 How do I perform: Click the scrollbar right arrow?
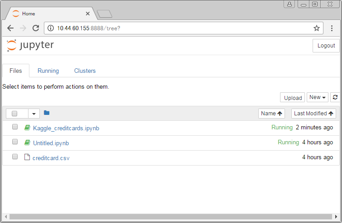[336, 217]
